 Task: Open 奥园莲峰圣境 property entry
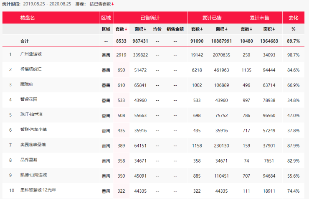click(x=33, y=145)
